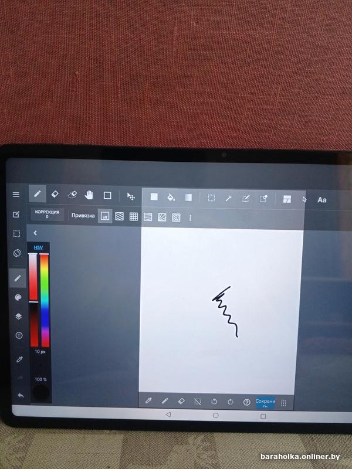Select the cursor operation tool
This screenshot has width=352, height=469.
click(304, 199)
